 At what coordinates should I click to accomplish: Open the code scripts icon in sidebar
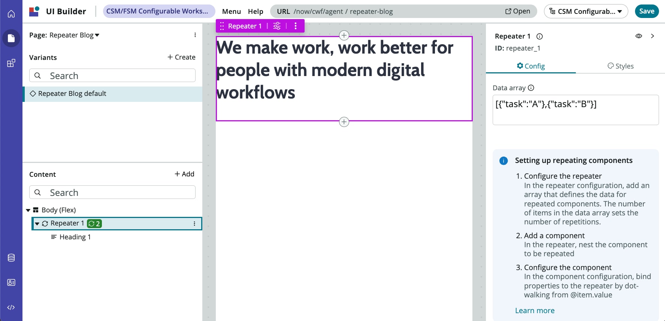[x=11, y=308]
